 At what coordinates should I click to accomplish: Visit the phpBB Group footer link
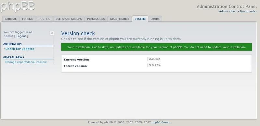coord(161,122)
